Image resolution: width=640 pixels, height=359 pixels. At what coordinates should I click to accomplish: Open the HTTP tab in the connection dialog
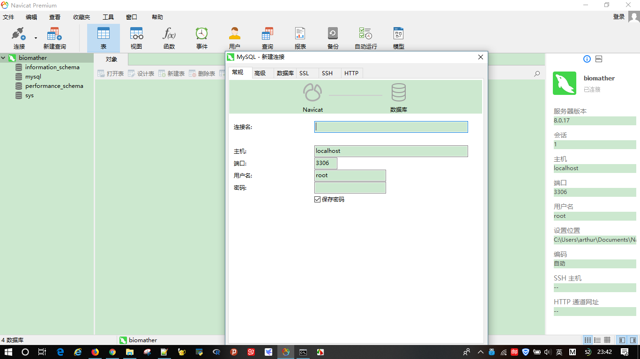tap(351, 73)
